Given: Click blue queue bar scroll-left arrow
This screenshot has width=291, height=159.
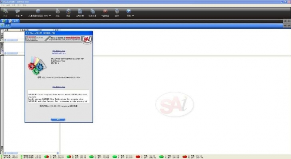Looking at the screenshot, I should click(x=285, y=25).
